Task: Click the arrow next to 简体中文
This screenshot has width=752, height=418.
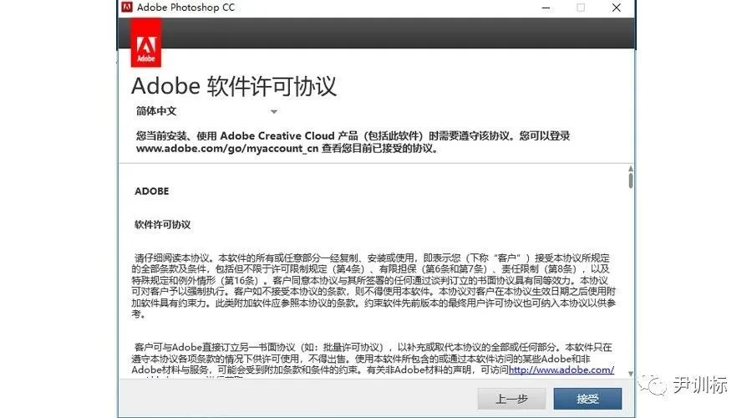Action: click(x=273, y=112)
